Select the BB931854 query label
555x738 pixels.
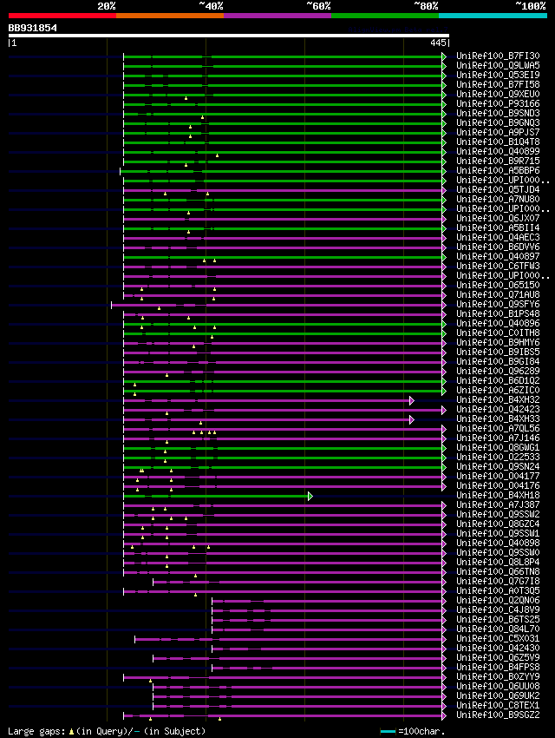click(32, 28)
